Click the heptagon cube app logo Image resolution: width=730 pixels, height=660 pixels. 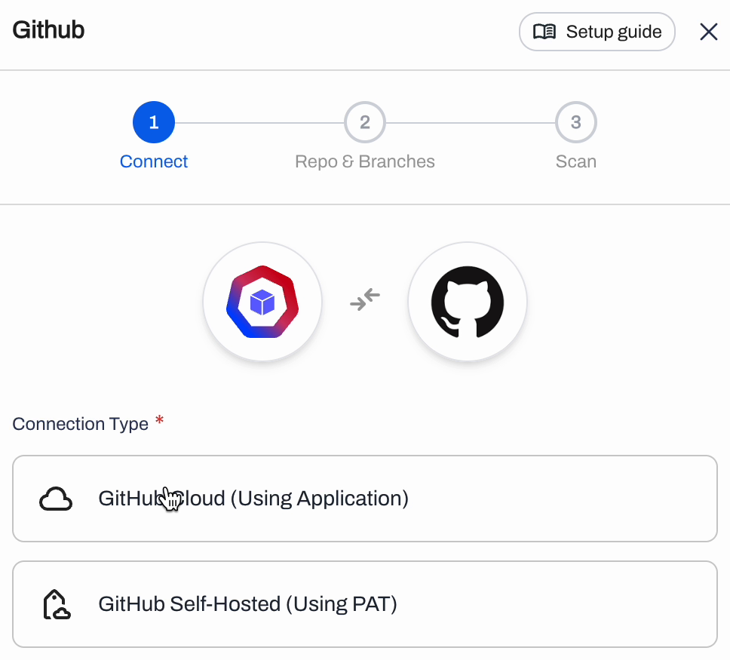(x=262, y=302)
